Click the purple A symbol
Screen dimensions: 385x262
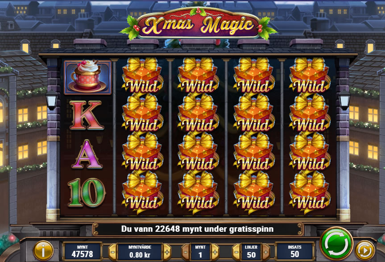tap(87, 154)
